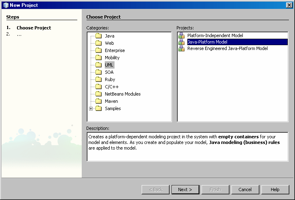Click the disabled Back button
This screenshot has width=295, height=200.
pos(155,190)
